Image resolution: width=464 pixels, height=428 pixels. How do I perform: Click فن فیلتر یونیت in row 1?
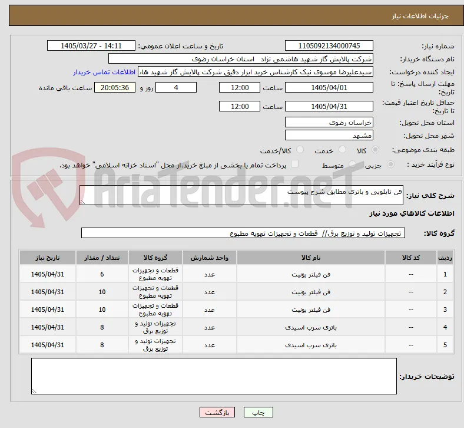[x=311, y=274]
